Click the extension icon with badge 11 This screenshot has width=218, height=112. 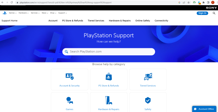point(199,3)
